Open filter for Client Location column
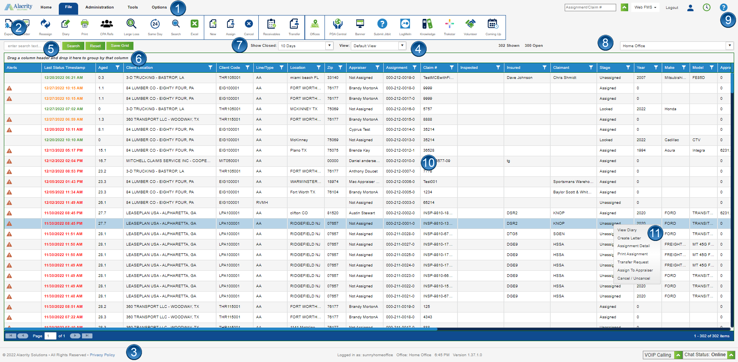The height and width of the screenshot is (362, 738). (x=210, y=68)
